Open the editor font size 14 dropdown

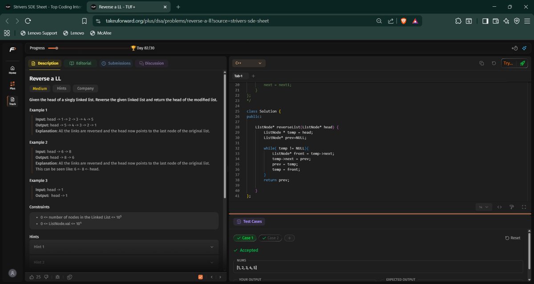(483, 207)
